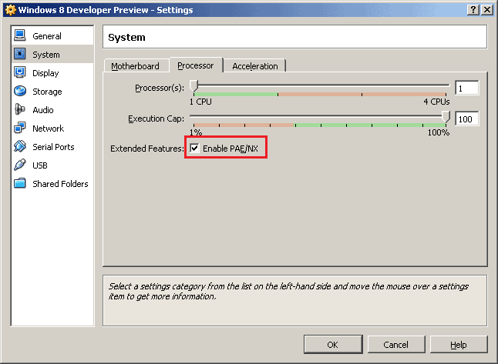Viewport: 498px width, 364px height.
Task: Go to USB settings
Action: click(x=52, y=165)
